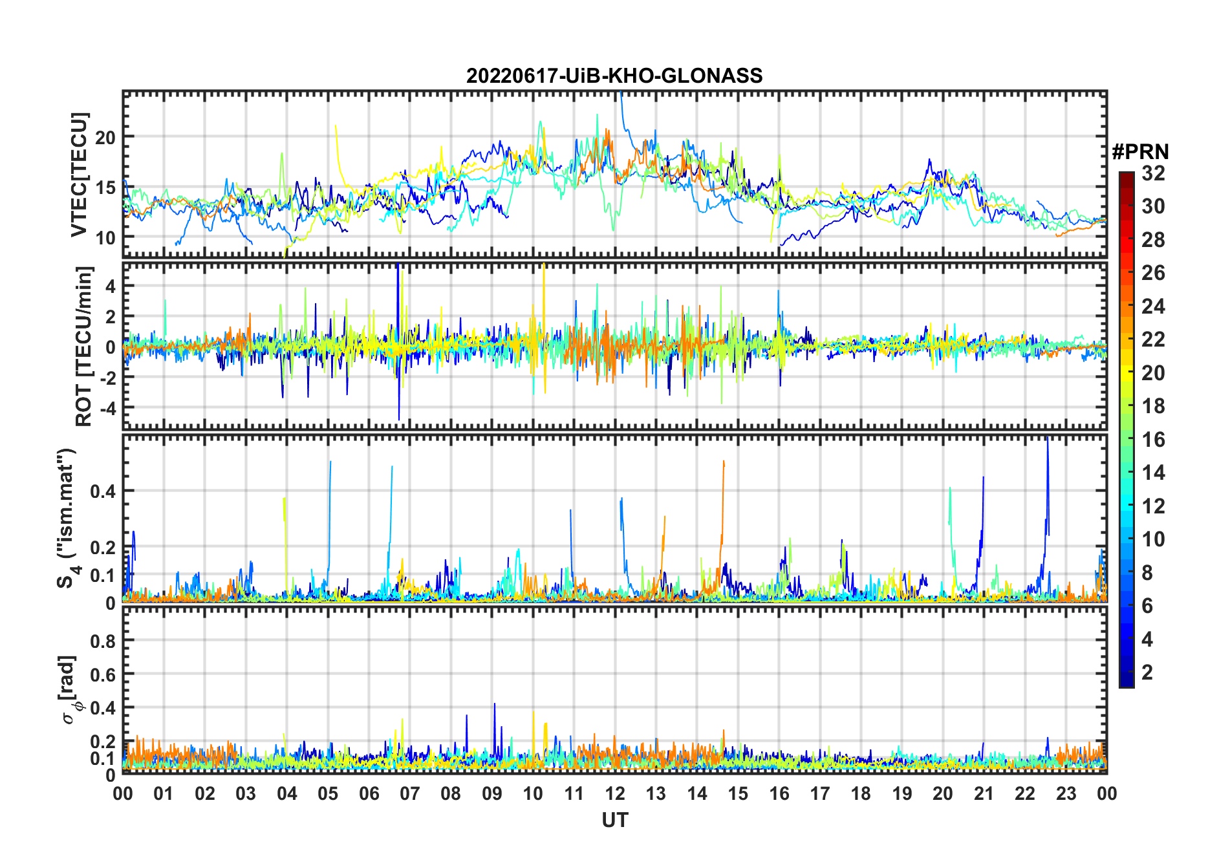The width and height of the screenshot is (1230, 860).
Task: Click colorbar tick label 18
Action: pos(1153,406)
